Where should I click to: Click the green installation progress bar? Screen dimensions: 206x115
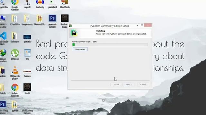110,45
